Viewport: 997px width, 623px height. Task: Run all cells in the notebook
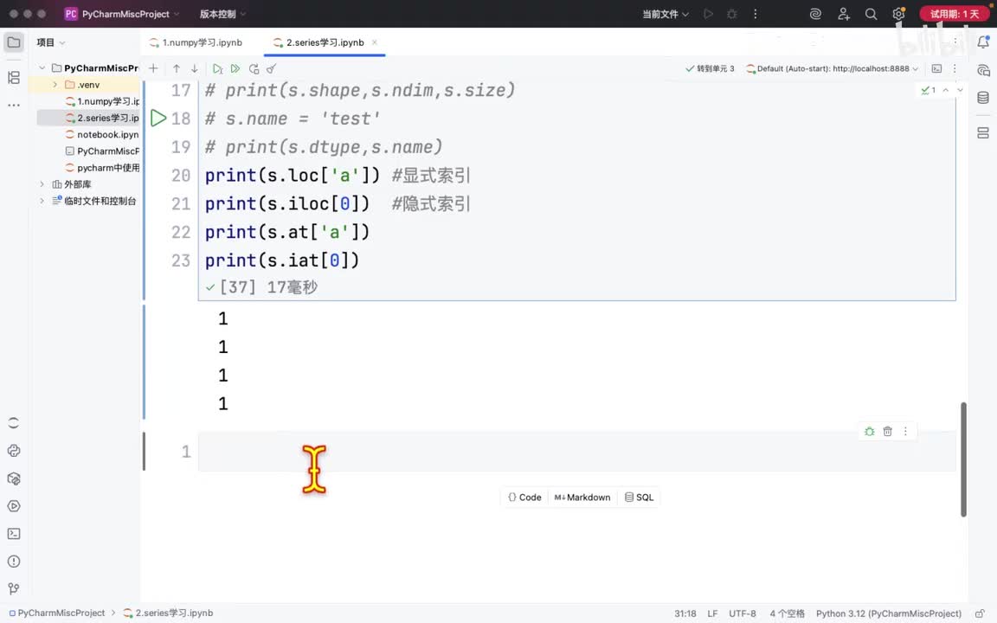pyautogui.click(x=235, y=68)
